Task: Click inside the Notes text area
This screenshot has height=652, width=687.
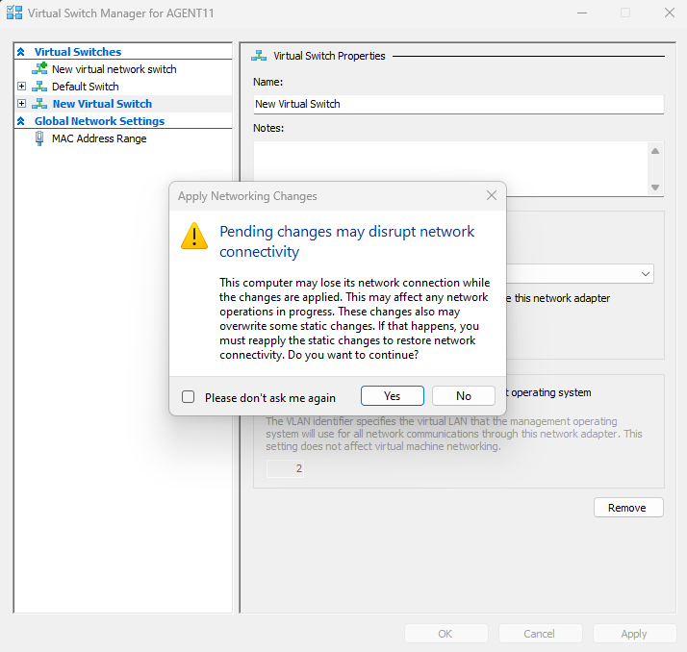Action: [450, 168]
